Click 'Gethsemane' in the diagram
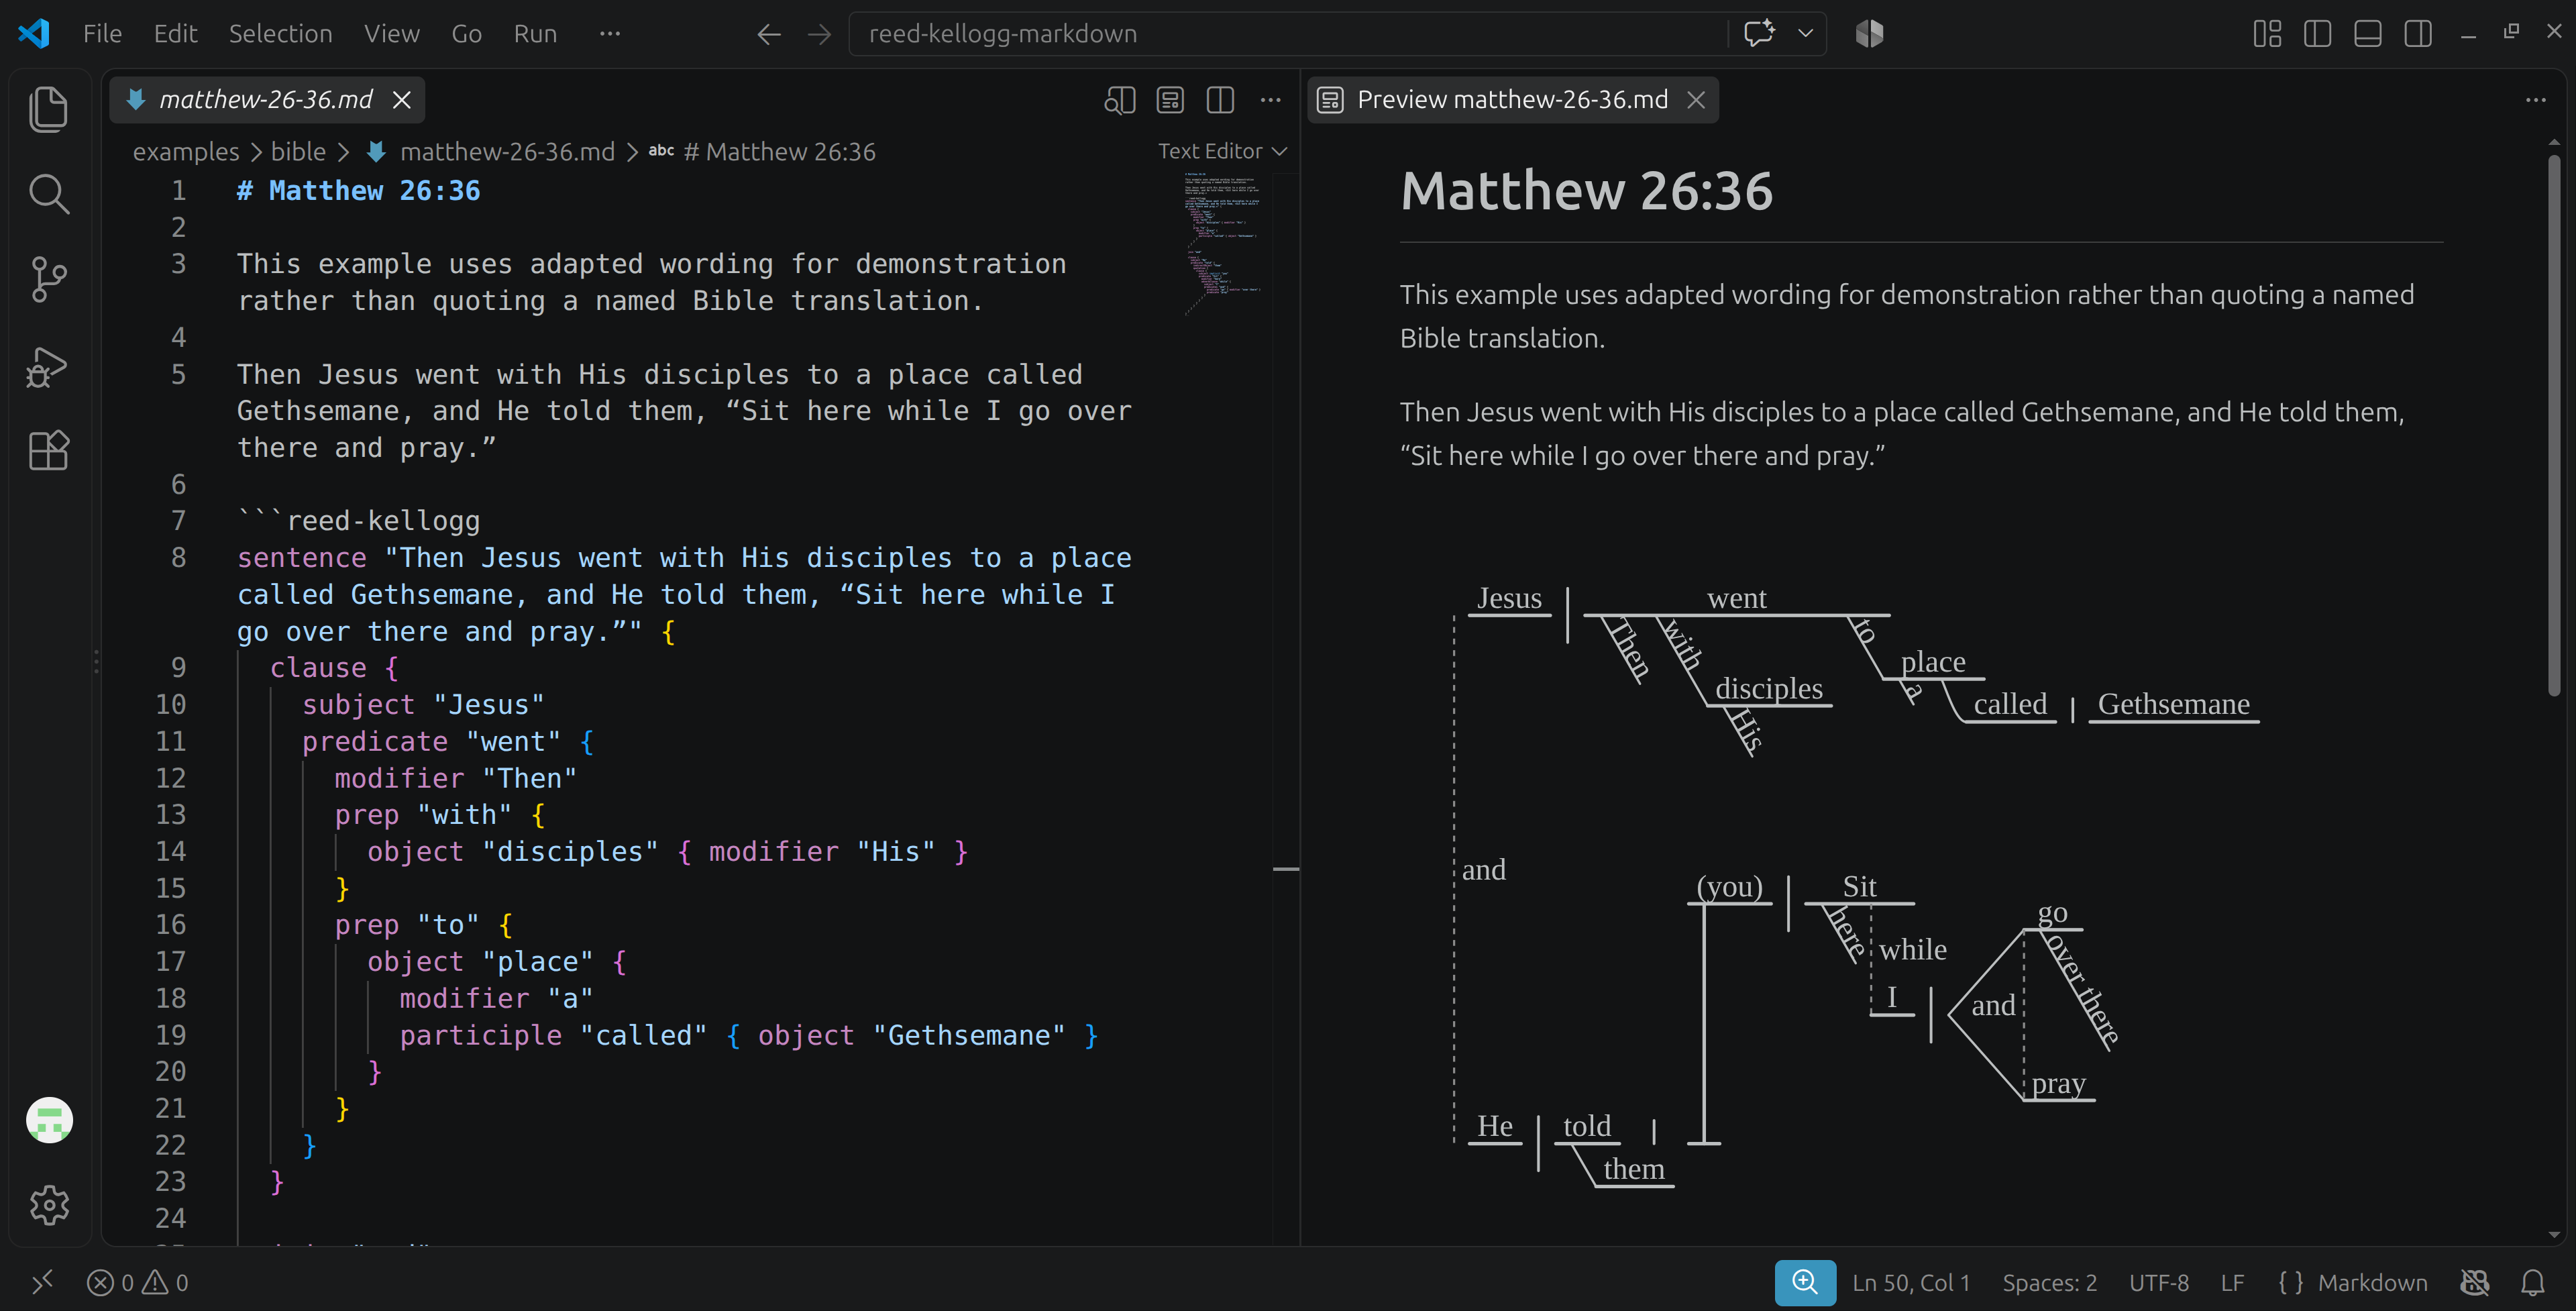The height and width of the screenshot is (1311, 2576). 2173,704
